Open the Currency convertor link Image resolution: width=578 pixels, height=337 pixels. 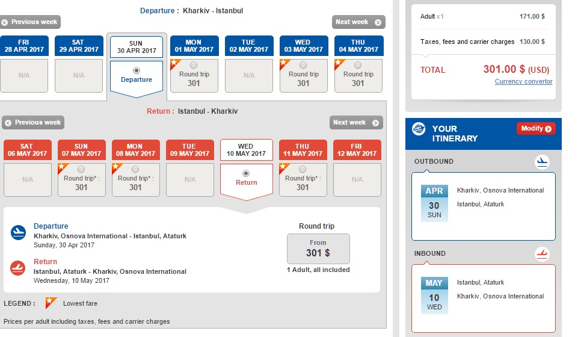point(523,82)
